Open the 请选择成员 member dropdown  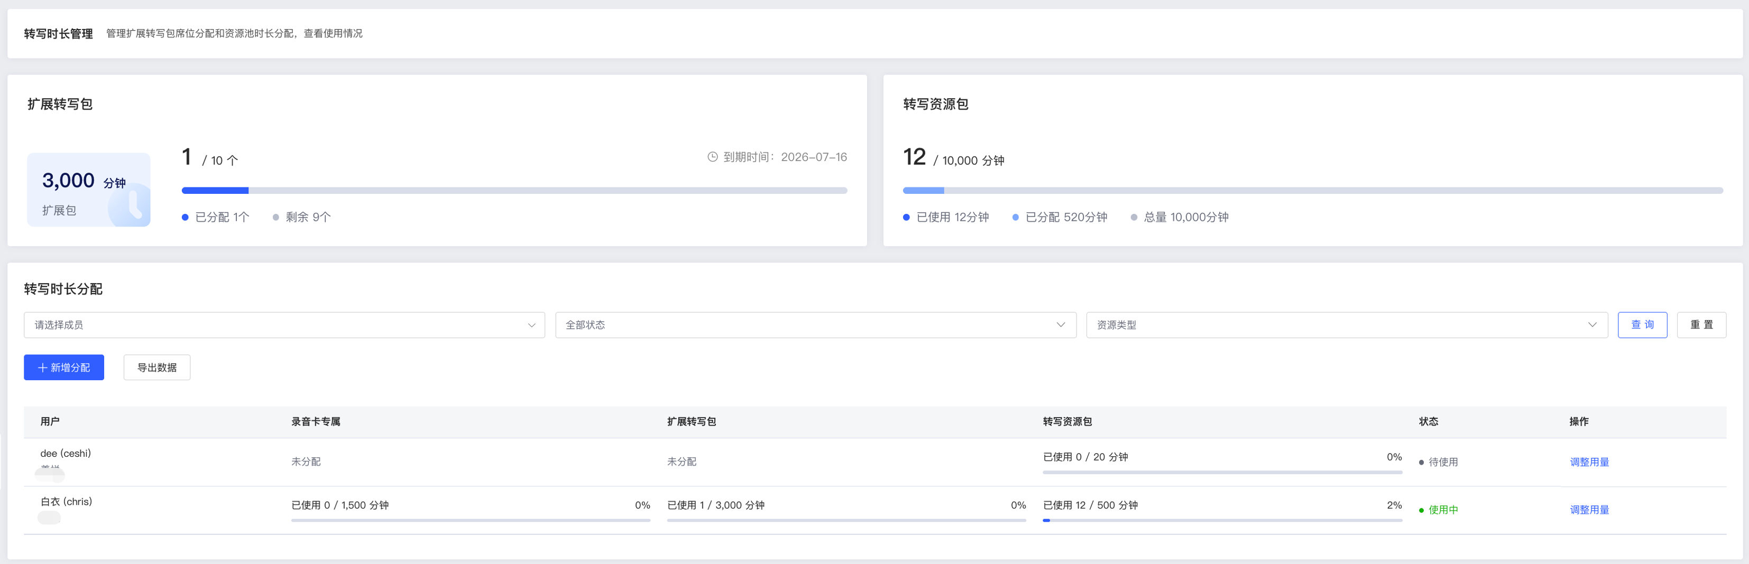(284, 325)
